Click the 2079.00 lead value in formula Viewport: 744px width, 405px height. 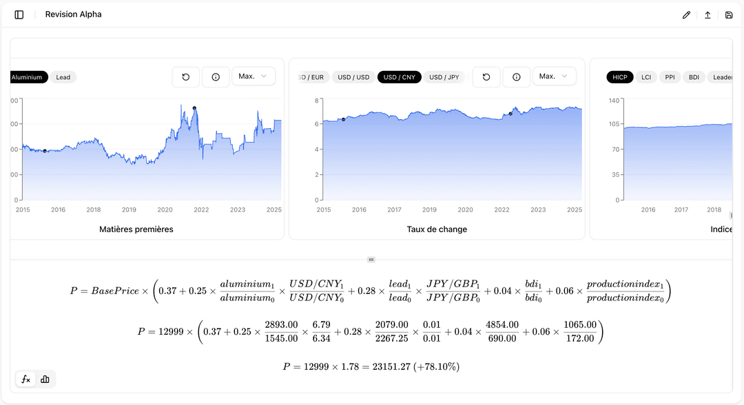[391, 325]
